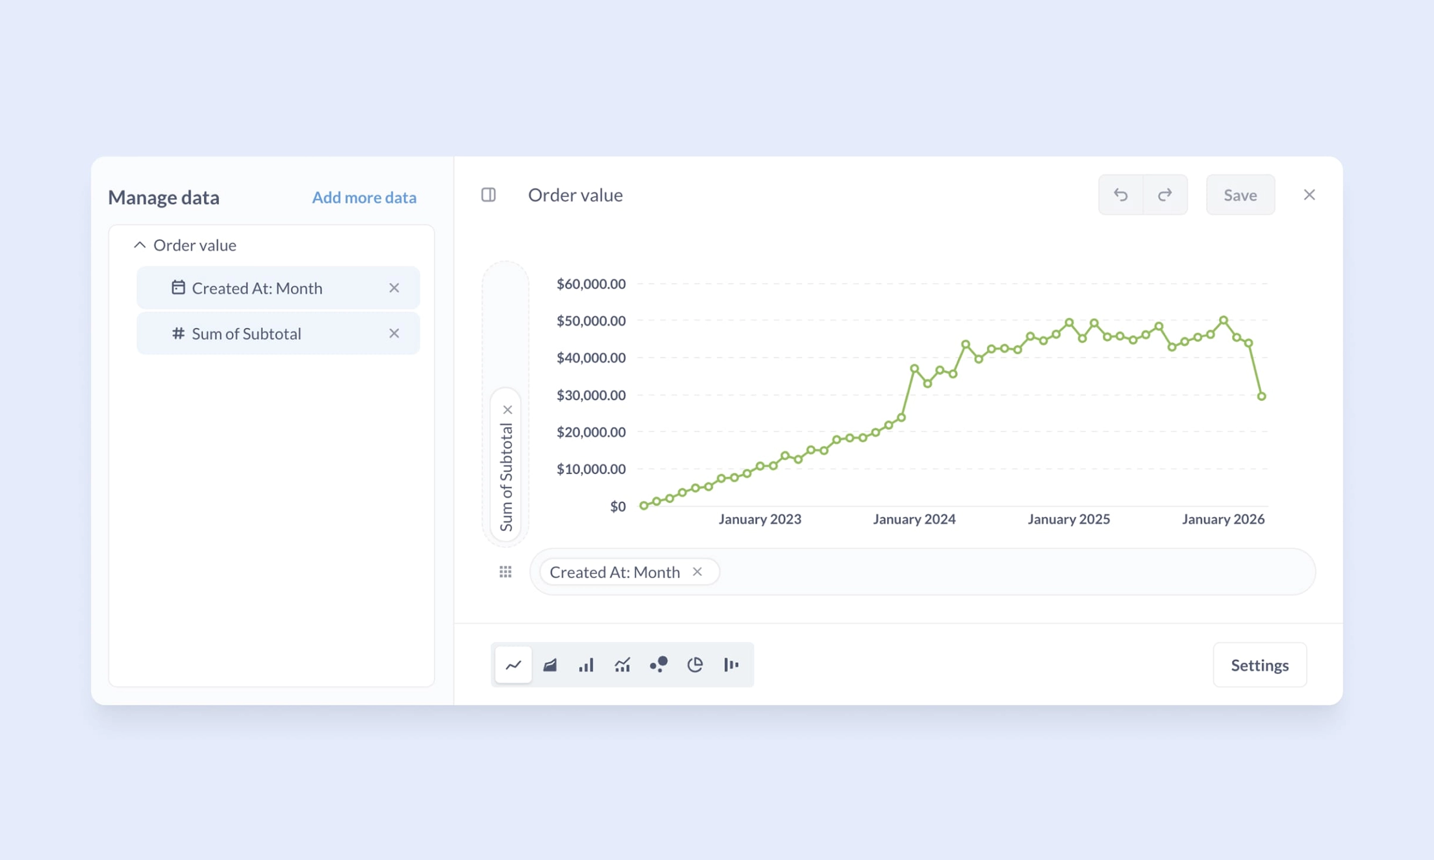Select the pie chart visualization
Image resolution: width=1434 pixels, height=860 pixels.
click(694, 665)
